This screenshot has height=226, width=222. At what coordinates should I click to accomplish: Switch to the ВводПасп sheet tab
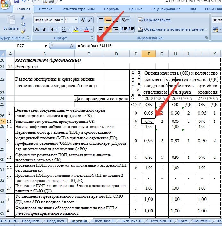[30, 221]
